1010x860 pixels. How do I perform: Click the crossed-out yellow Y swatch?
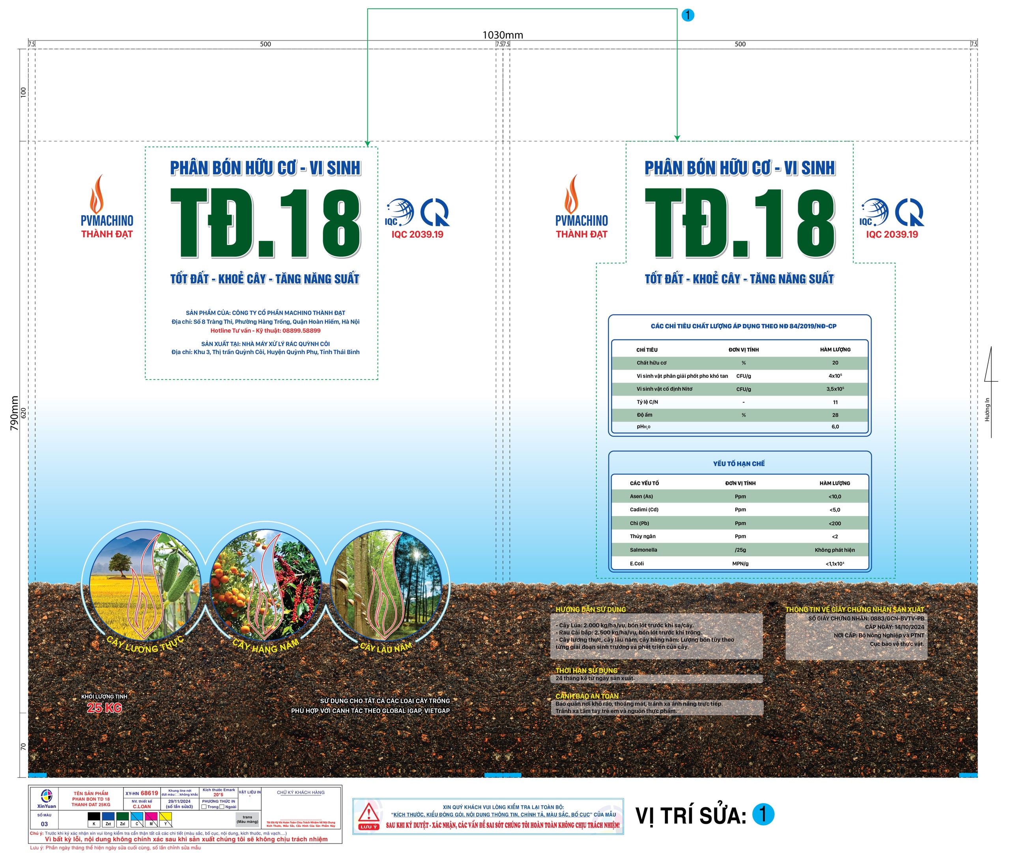(x=166, y=817)
